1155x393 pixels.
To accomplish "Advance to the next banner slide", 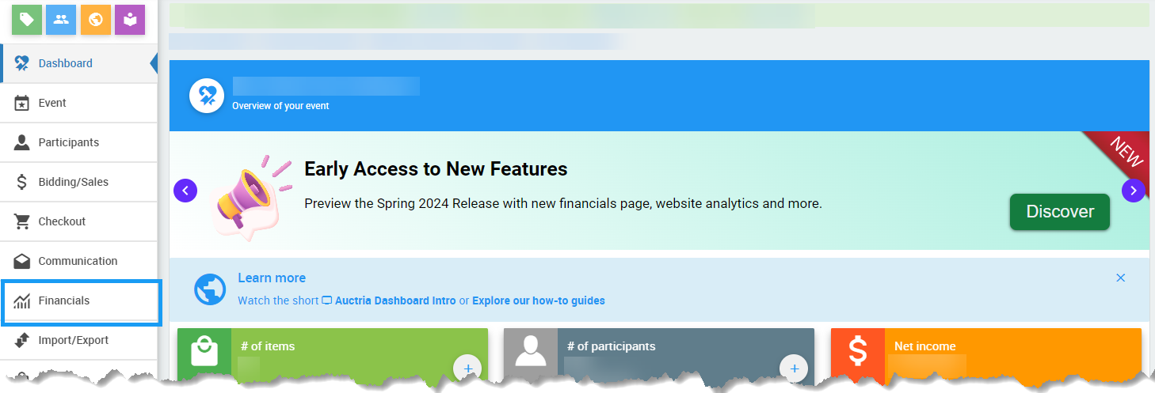I will (1133, 191).
